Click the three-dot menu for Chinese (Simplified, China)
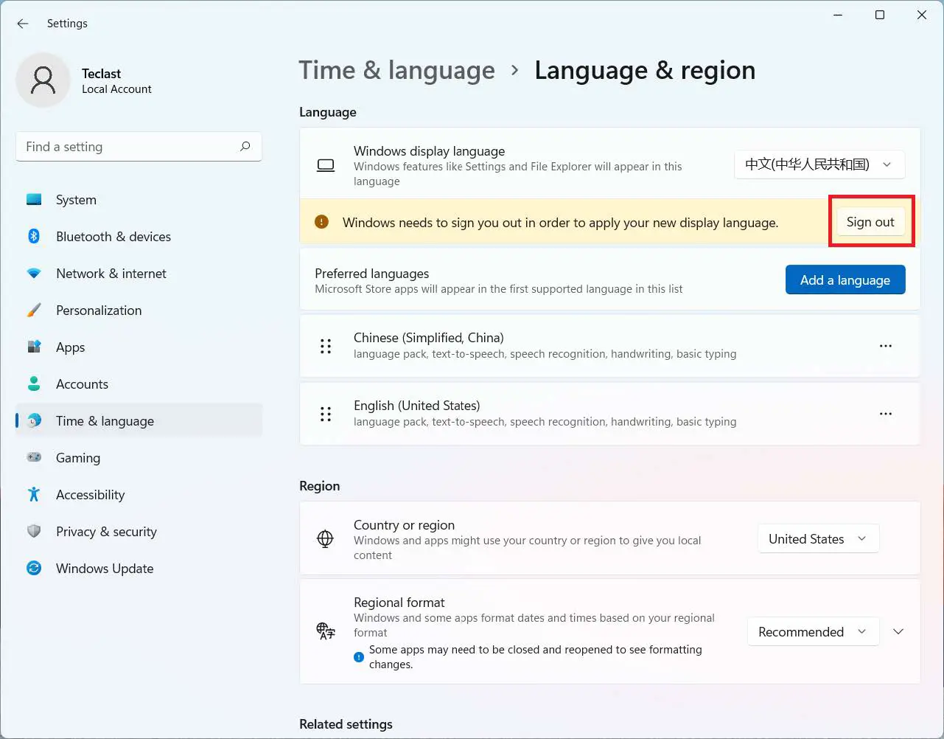The height and width of the screenshot is (739, 944). click(x=885, y=346)
